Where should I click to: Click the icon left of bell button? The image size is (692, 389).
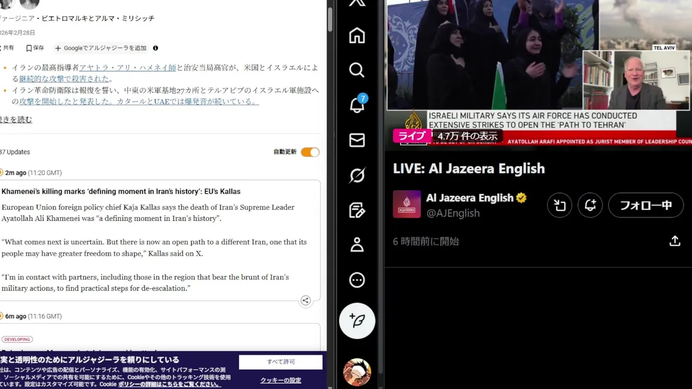pos(560,205)
